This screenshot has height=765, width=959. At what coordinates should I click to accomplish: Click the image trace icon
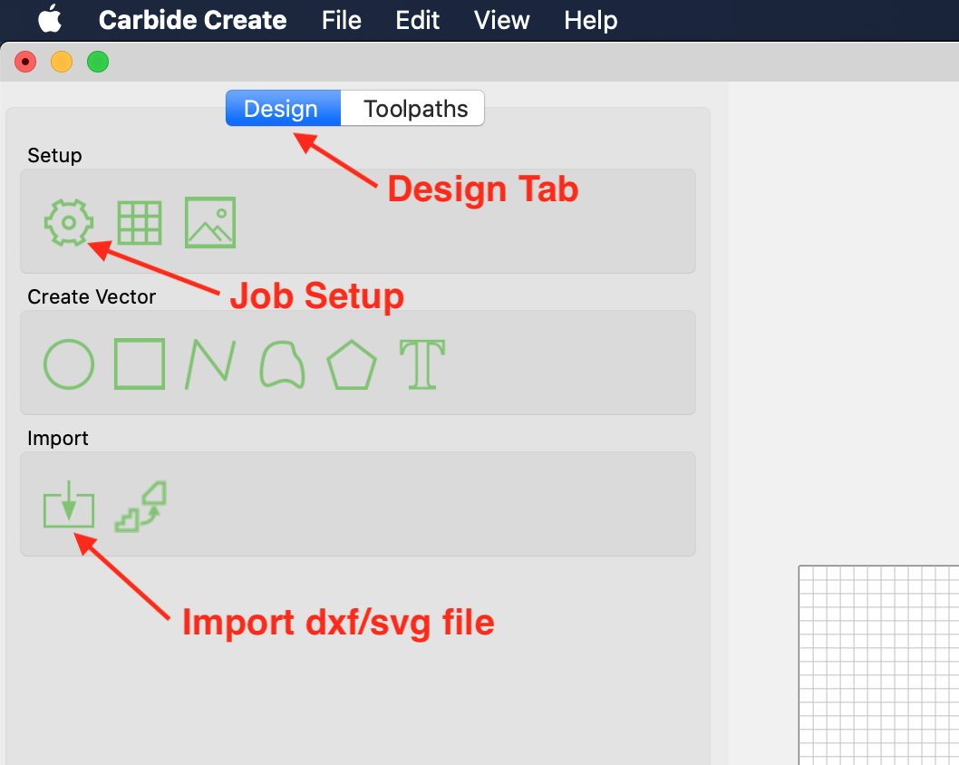pos(141,506)
